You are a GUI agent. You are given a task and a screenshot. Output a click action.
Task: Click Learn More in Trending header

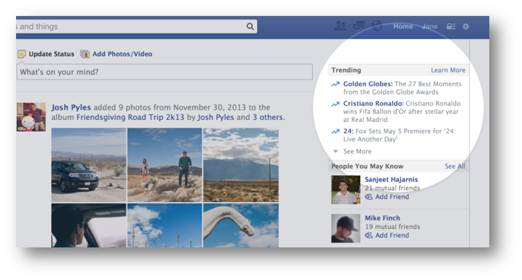pyautogui.click(x=448, y=70)
